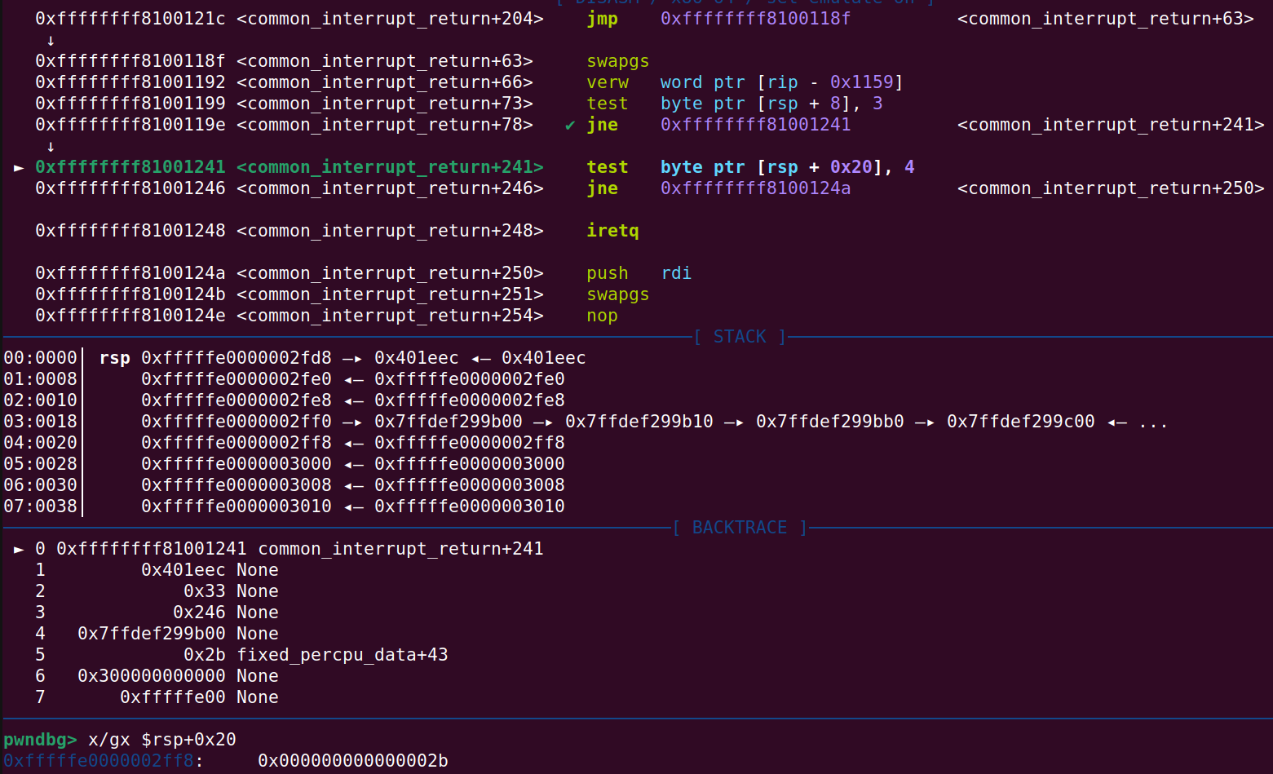Click the iretq instruction
1273x774 pixels.
pos(612,231)
